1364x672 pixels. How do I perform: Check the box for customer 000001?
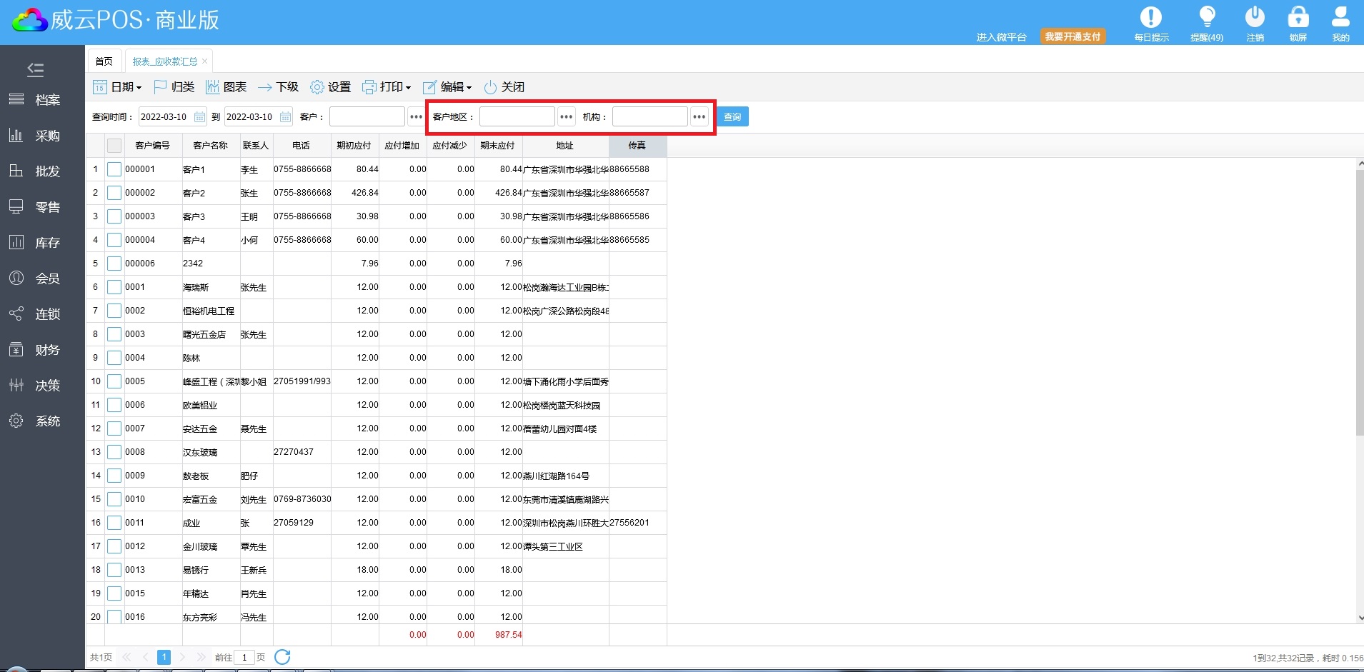click(114, 170)
